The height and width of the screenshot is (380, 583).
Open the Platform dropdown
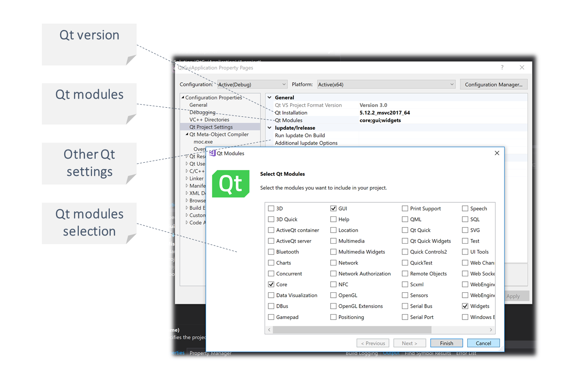(x=386, y=85)
